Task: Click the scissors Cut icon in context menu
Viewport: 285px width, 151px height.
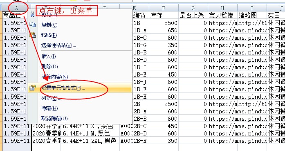Action: (33, 14)
